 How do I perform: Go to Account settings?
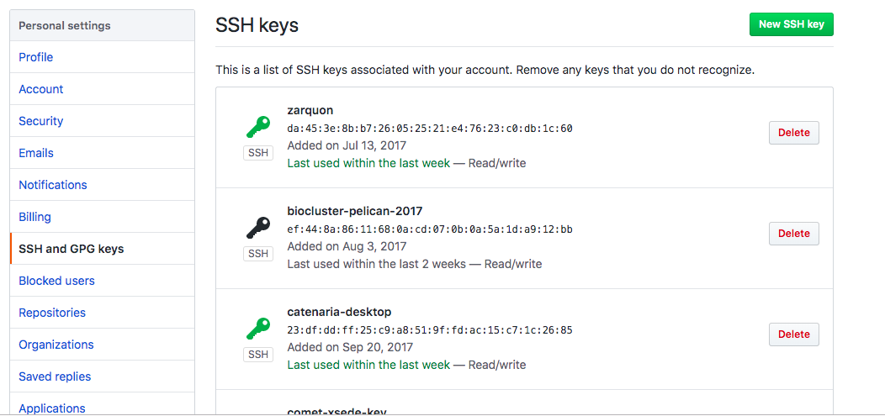(x=41, y=89)
